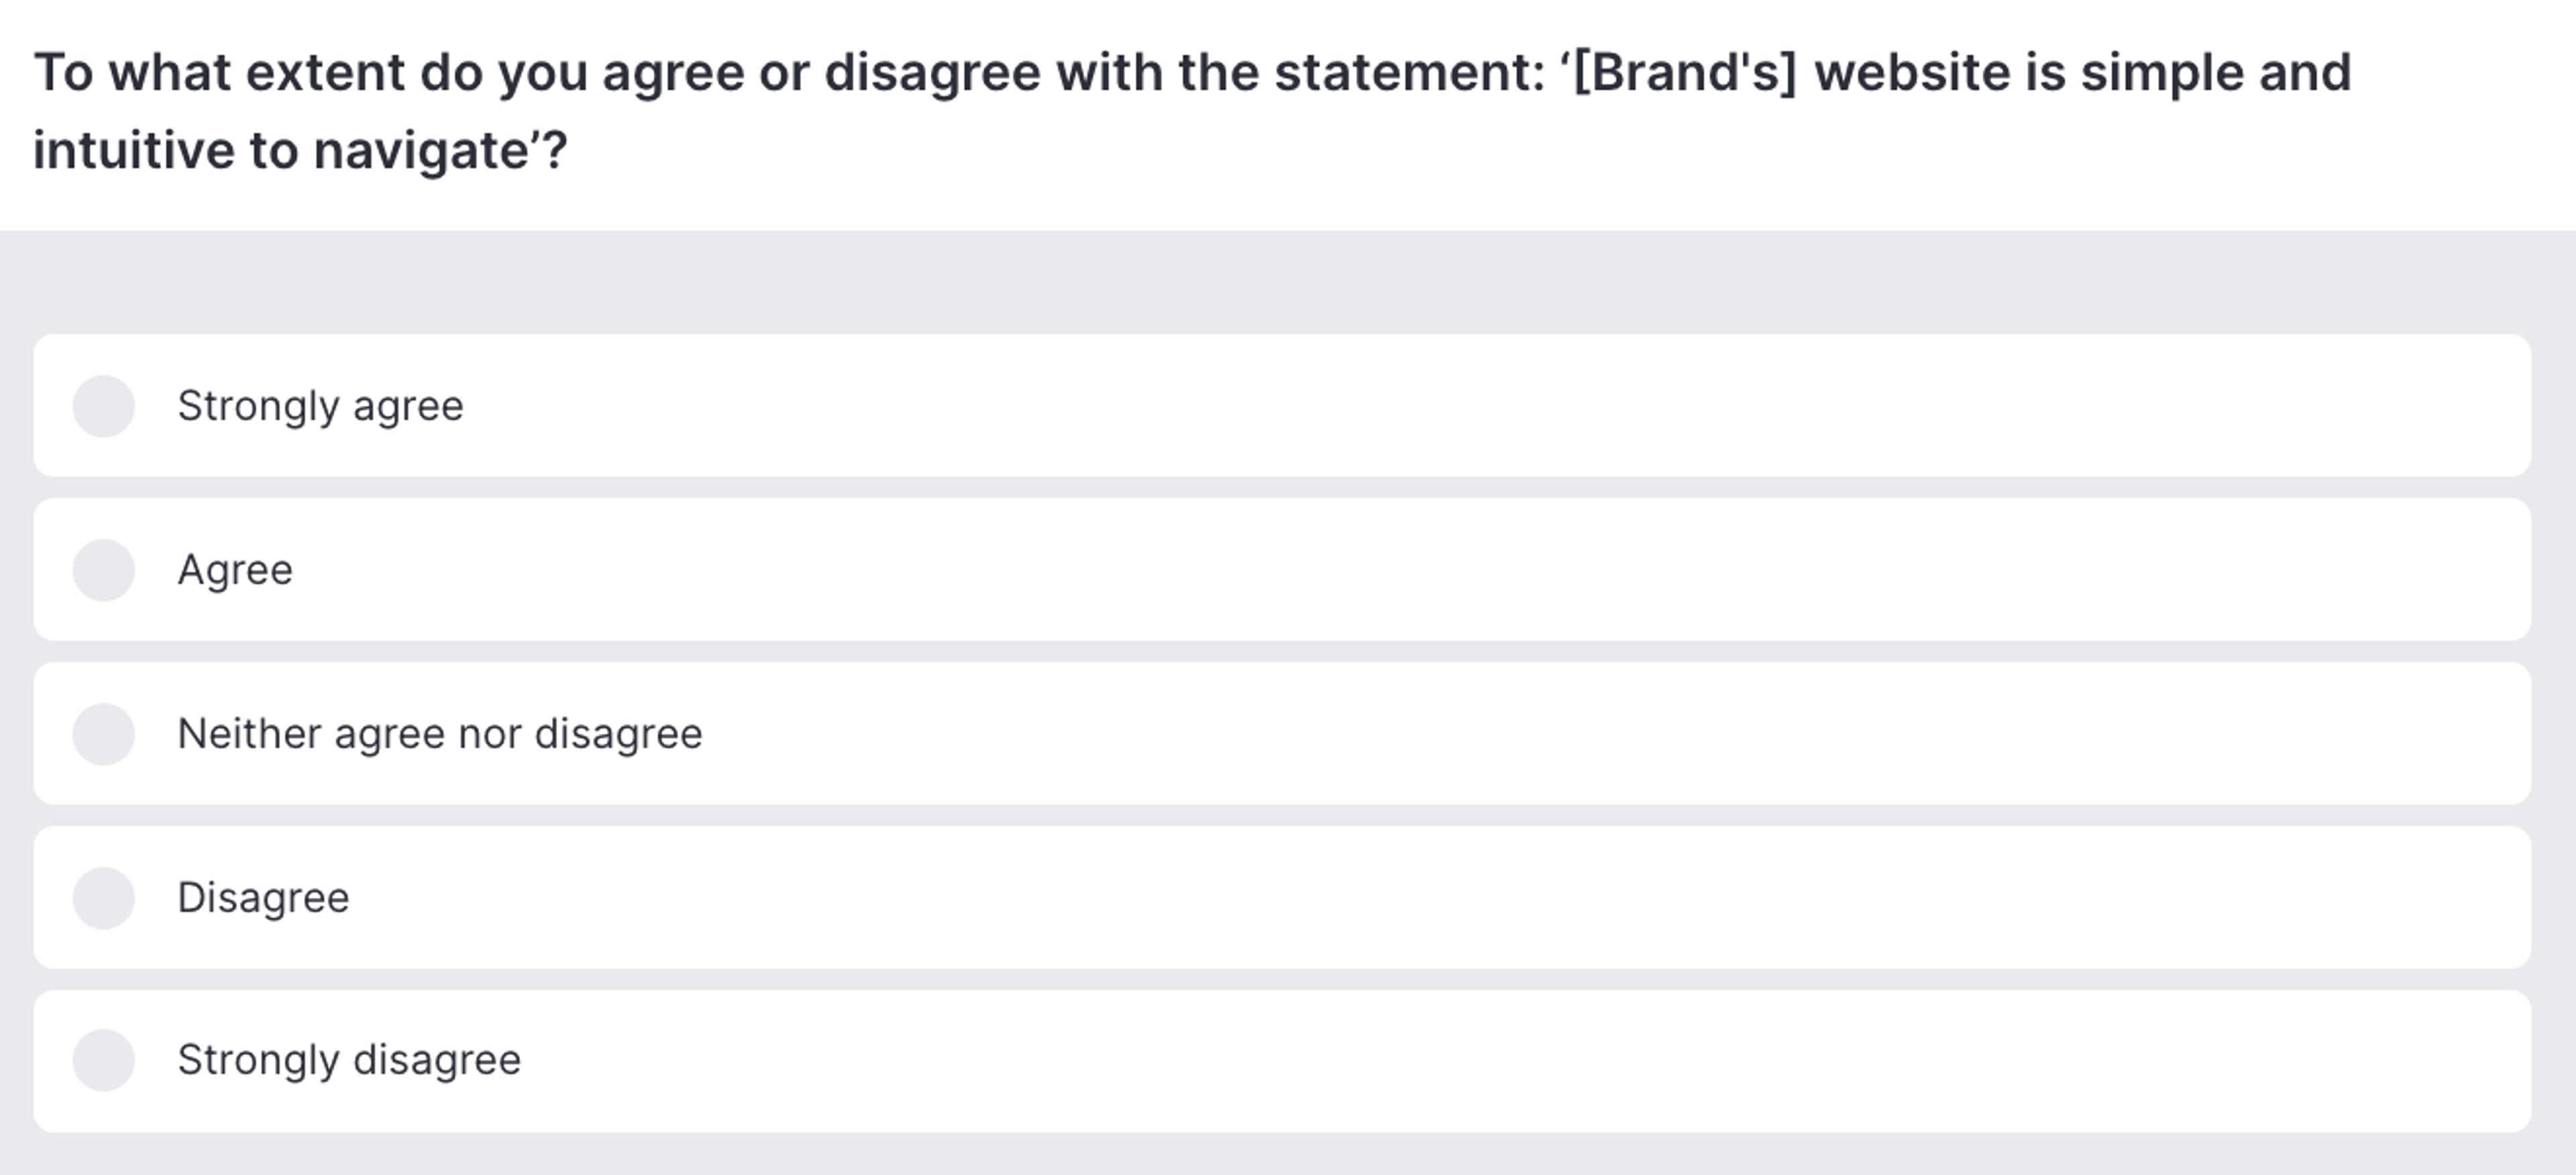Viewport: 2576px width, 1175px height.
Task: Select the 'Strongly agree' radio button
Action: 103,406
